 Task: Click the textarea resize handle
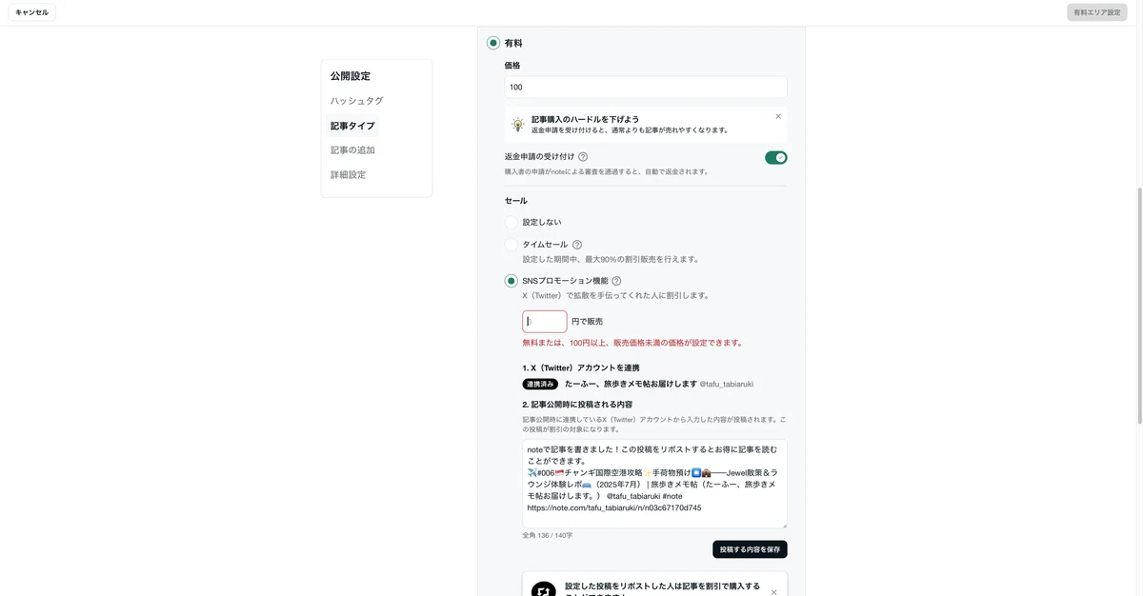click(783, 524)
